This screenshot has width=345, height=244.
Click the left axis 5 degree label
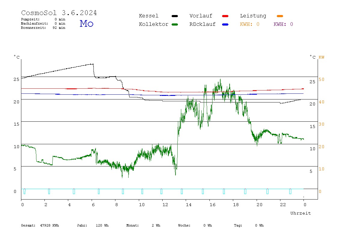15,169
